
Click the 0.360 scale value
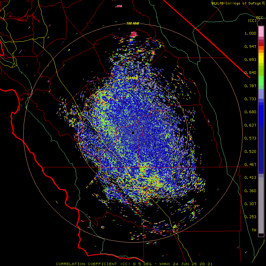[250, 191]
